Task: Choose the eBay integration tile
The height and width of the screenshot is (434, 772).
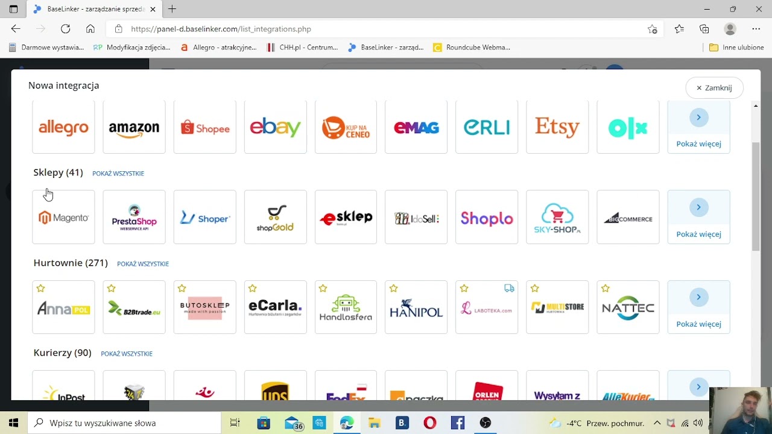Action: (x=275, y=127)
